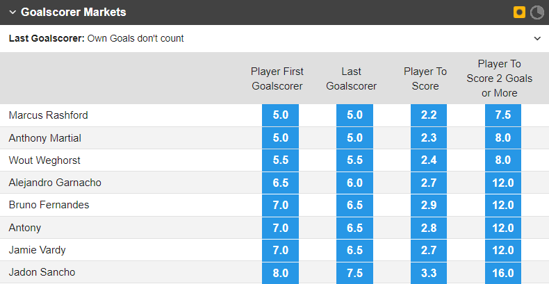Click the Jamie Vardy player name
Viewport: 549px width, 284px height.
38,249
